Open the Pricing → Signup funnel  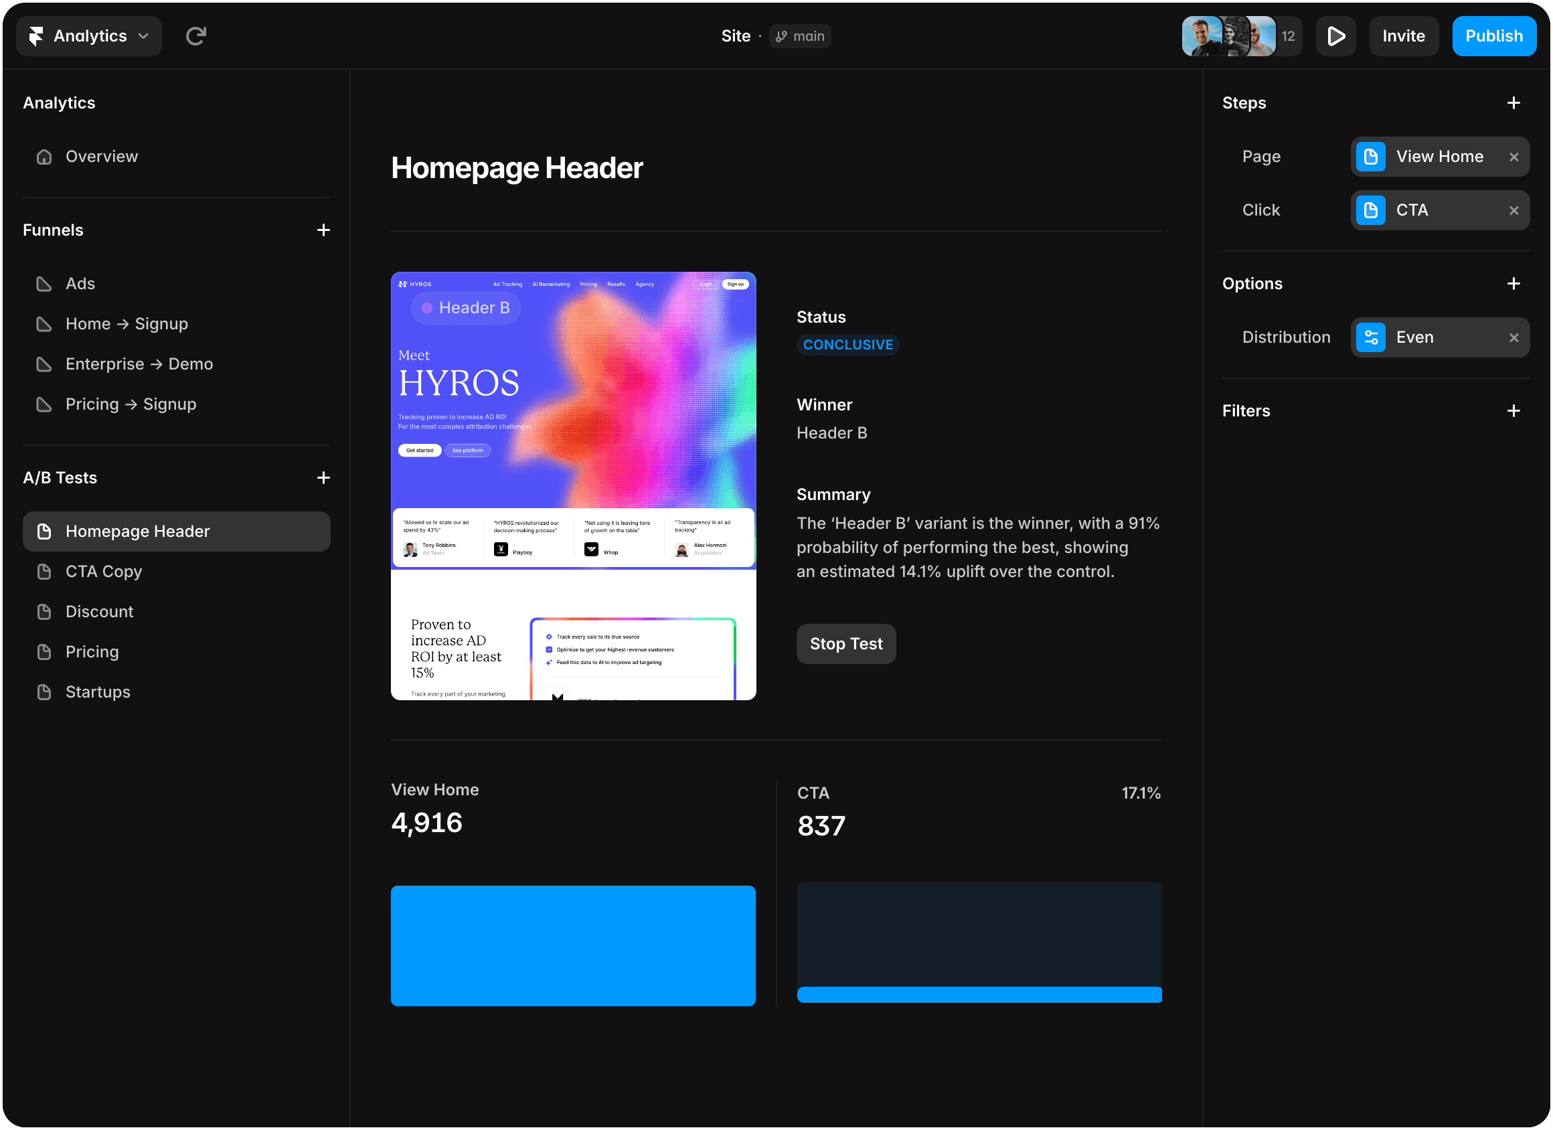coord(177,404)
